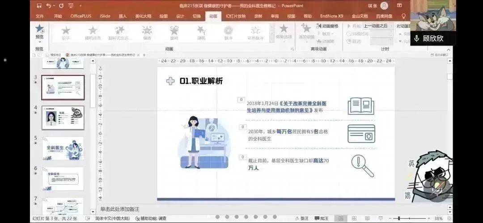Toggle the 备注 notes pane button
The width and height of the screenshot is (483, 223).
coord(301,218)
